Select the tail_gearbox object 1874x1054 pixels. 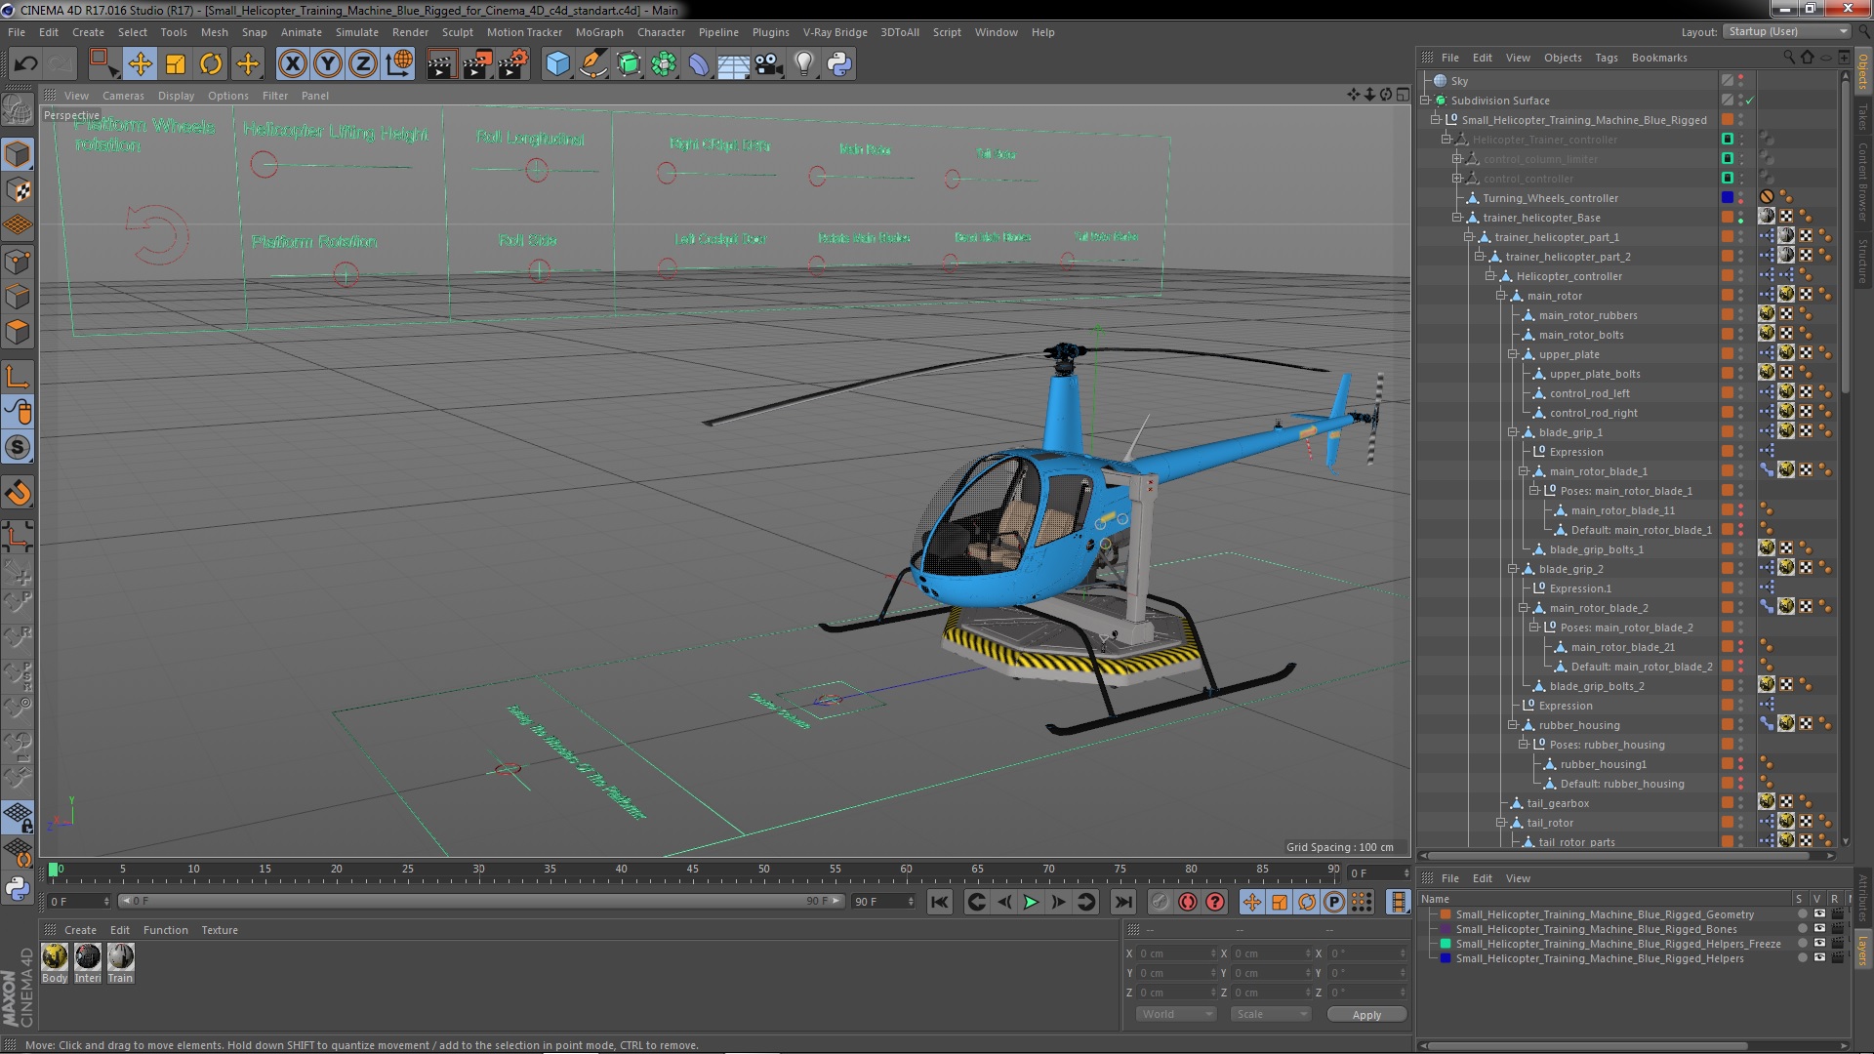coord(1558,803)
